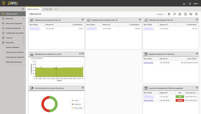Open settings gear of processor usage widget

(x=83, y=20)
